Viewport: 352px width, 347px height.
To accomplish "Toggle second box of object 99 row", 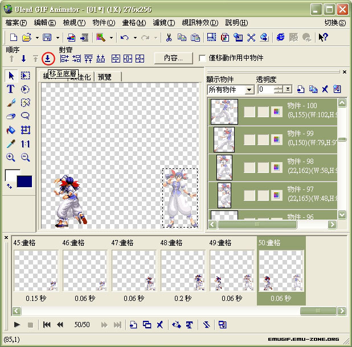I will 263,139.
